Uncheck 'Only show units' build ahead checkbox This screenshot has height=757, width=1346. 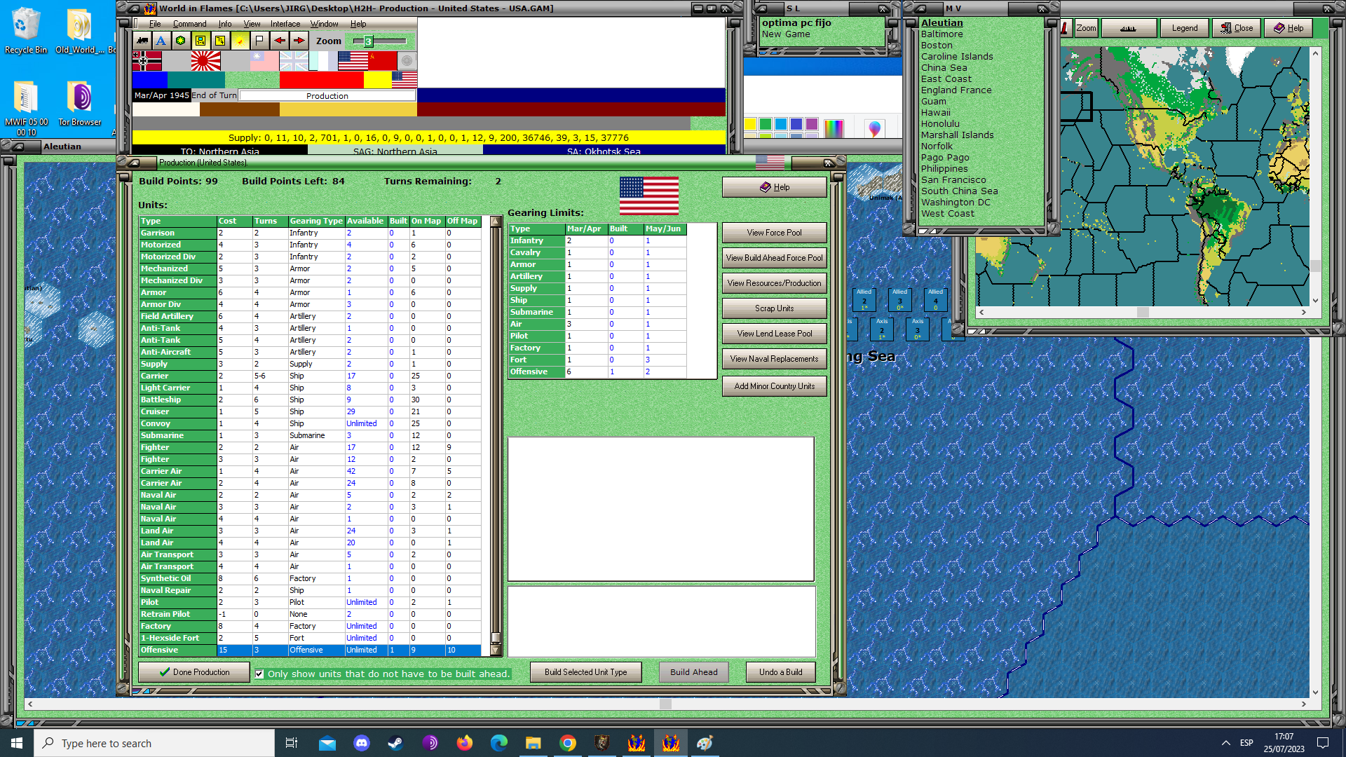point(259,674)
